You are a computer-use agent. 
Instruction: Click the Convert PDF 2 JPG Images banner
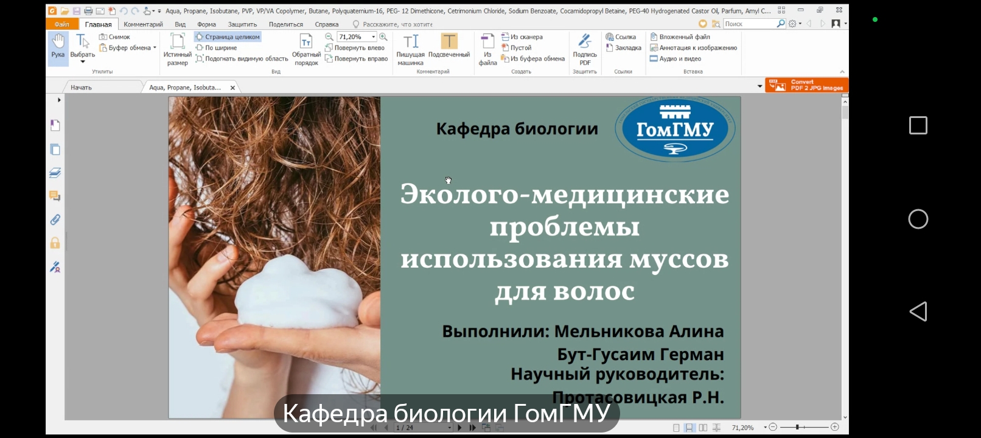pyautogui.click(x=806, y=85)
